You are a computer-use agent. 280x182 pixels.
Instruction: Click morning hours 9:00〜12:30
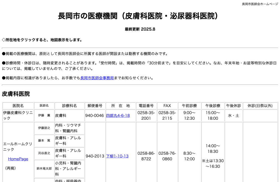coord(189,116)
